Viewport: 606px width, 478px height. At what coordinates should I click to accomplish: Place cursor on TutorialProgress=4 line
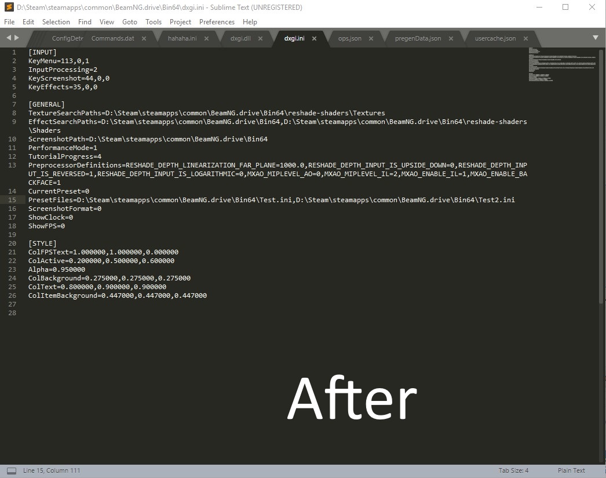click(x=64, y=156)
